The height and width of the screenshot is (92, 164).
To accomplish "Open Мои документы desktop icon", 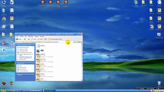I will click(x=4, y=12).
